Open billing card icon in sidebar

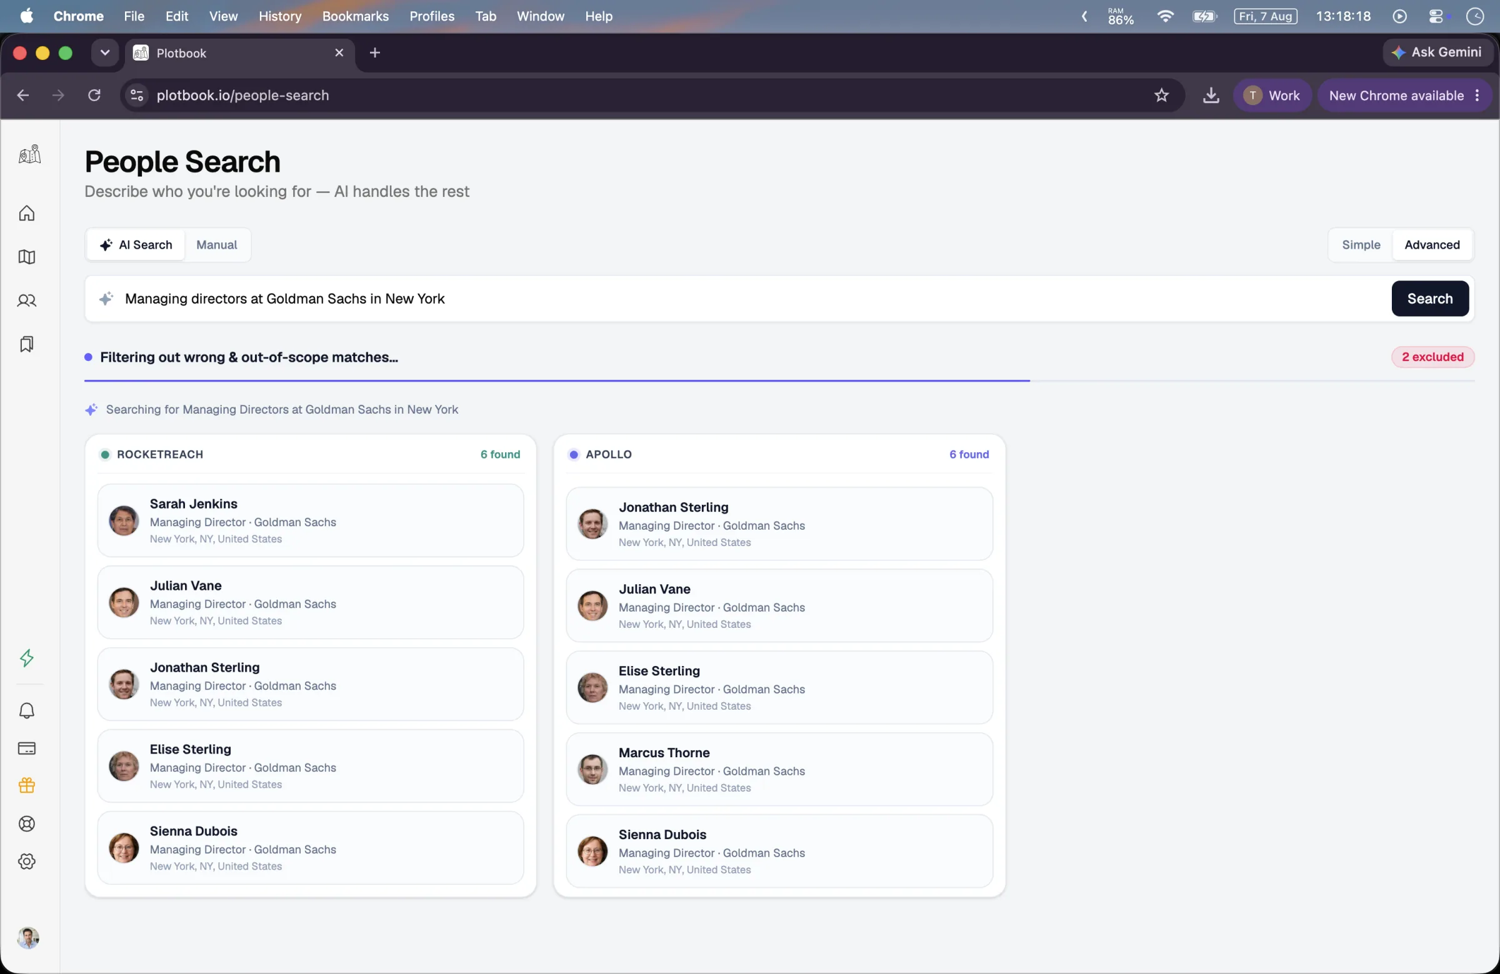26,748
